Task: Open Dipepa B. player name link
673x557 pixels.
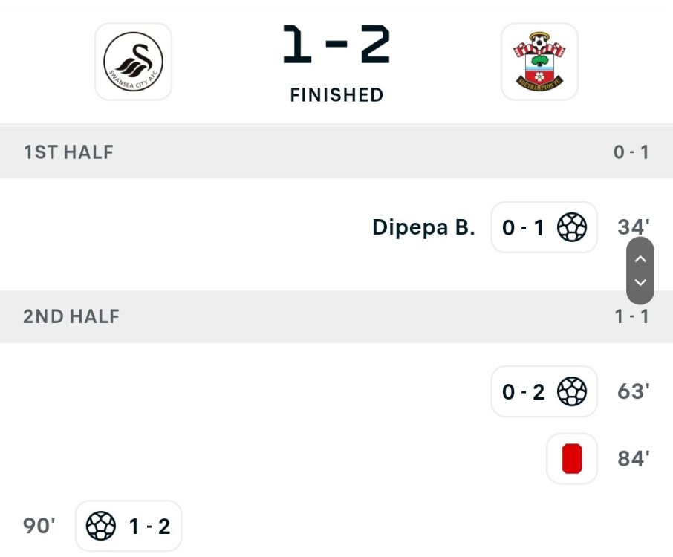Action: 423,227
